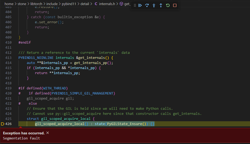Stop debugging with the red square
250x144 pixels.
(175, 5)
